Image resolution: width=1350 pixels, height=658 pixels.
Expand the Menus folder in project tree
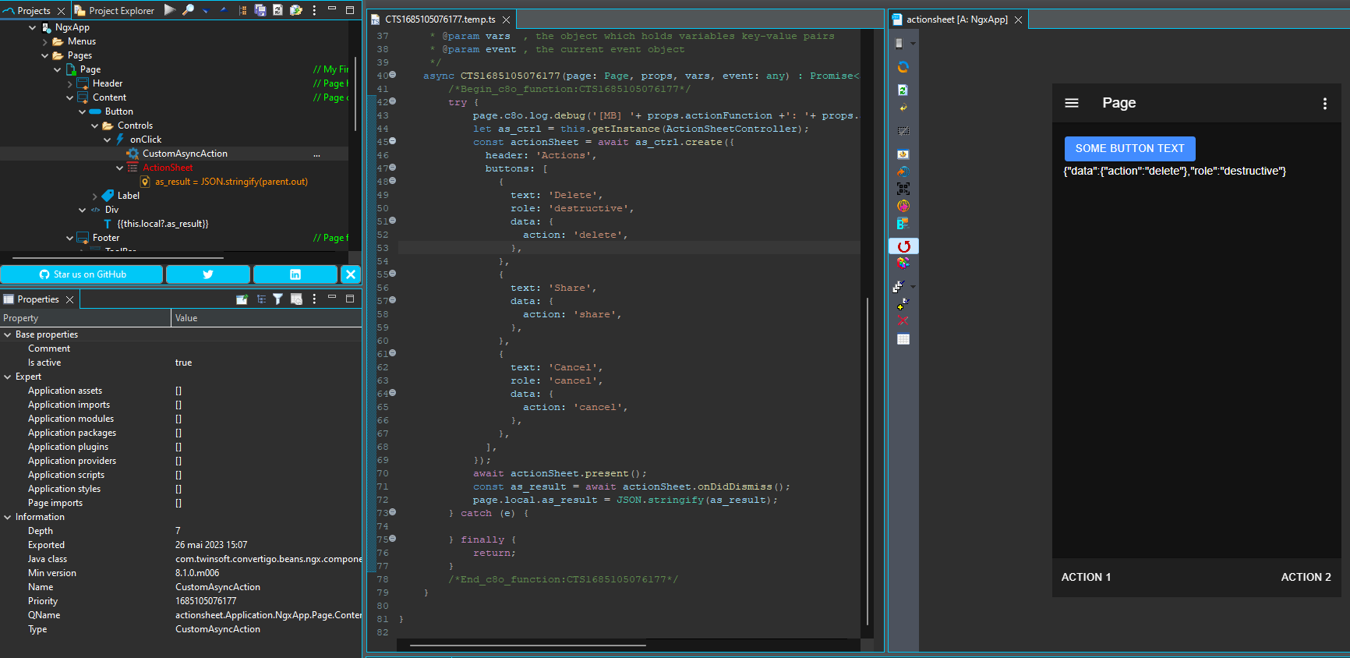pos(45,41)
